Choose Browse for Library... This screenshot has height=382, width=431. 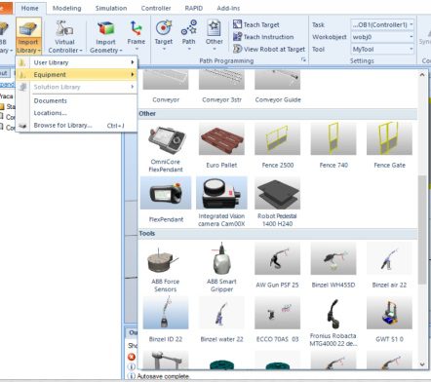77,126
